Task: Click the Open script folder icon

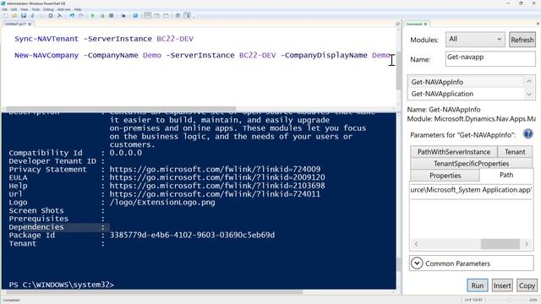Action: coord(14,16)
